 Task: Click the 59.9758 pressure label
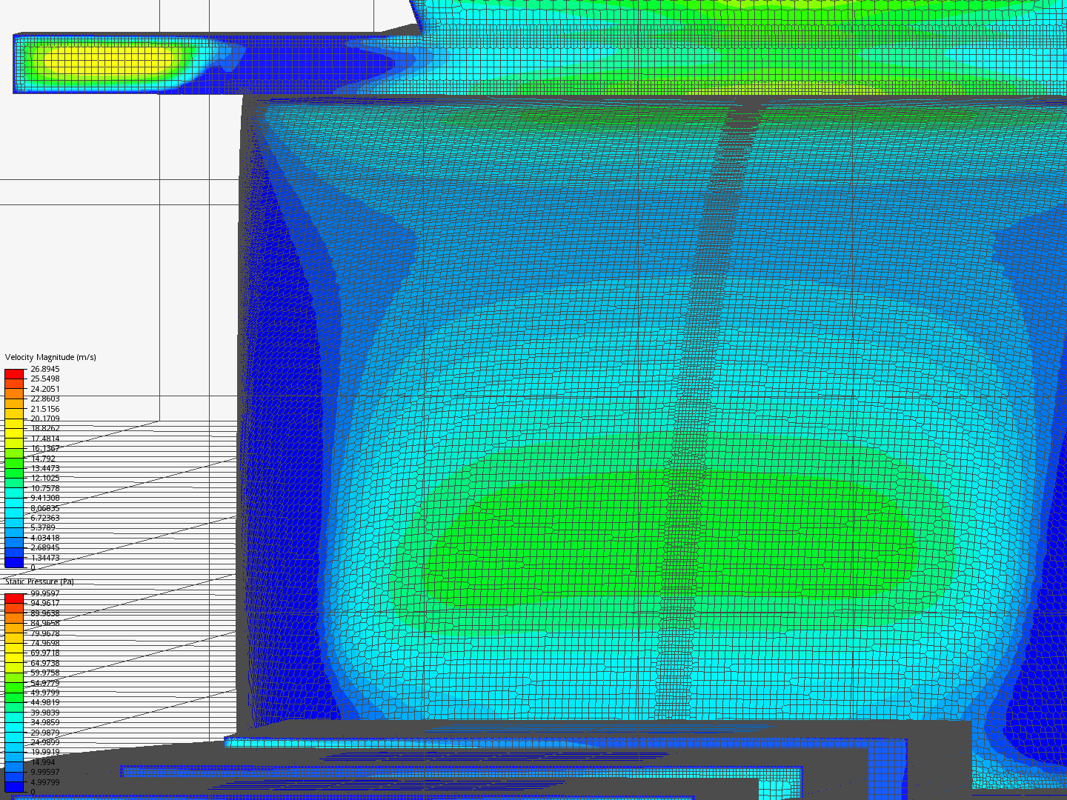pos(45,673)
